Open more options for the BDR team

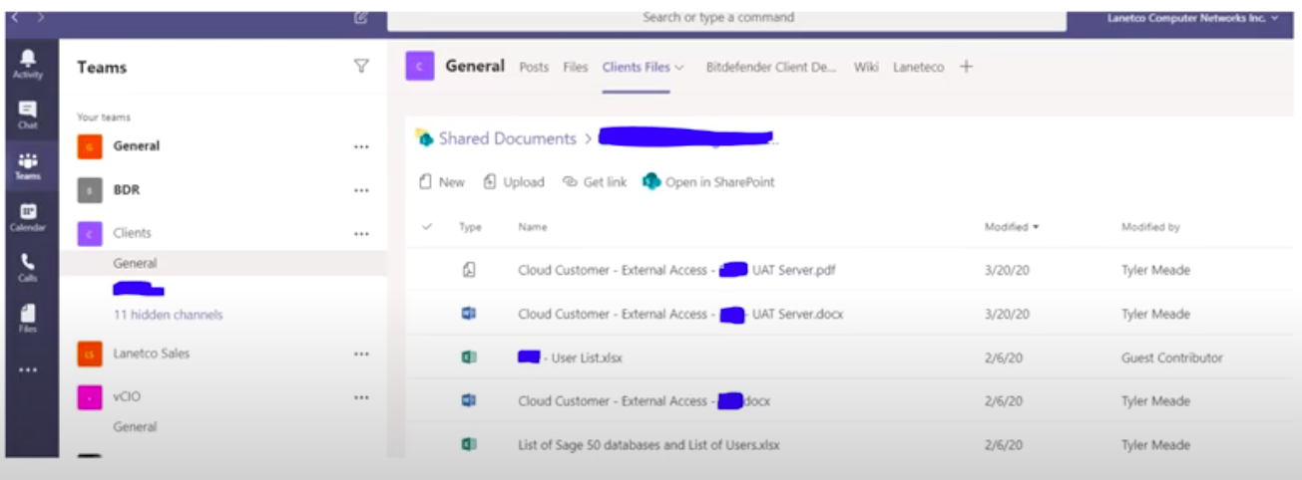[361, 190]
